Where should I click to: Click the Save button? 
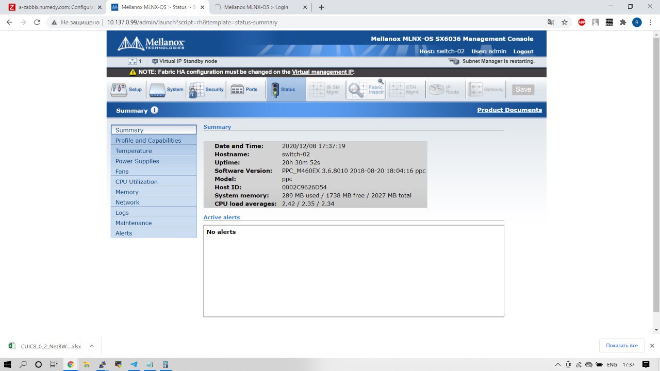pyautogui.click(x=523, y=90)
